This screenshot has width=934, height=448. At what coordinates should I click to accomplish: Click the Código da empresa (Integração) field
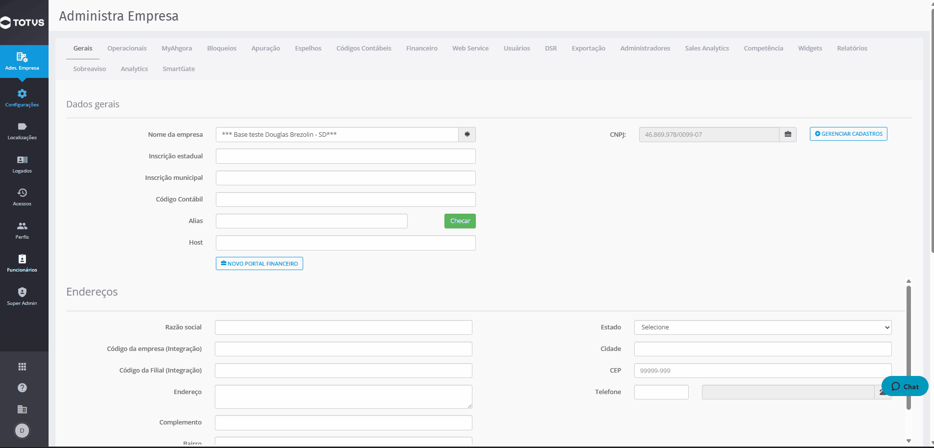coord(343,349)
